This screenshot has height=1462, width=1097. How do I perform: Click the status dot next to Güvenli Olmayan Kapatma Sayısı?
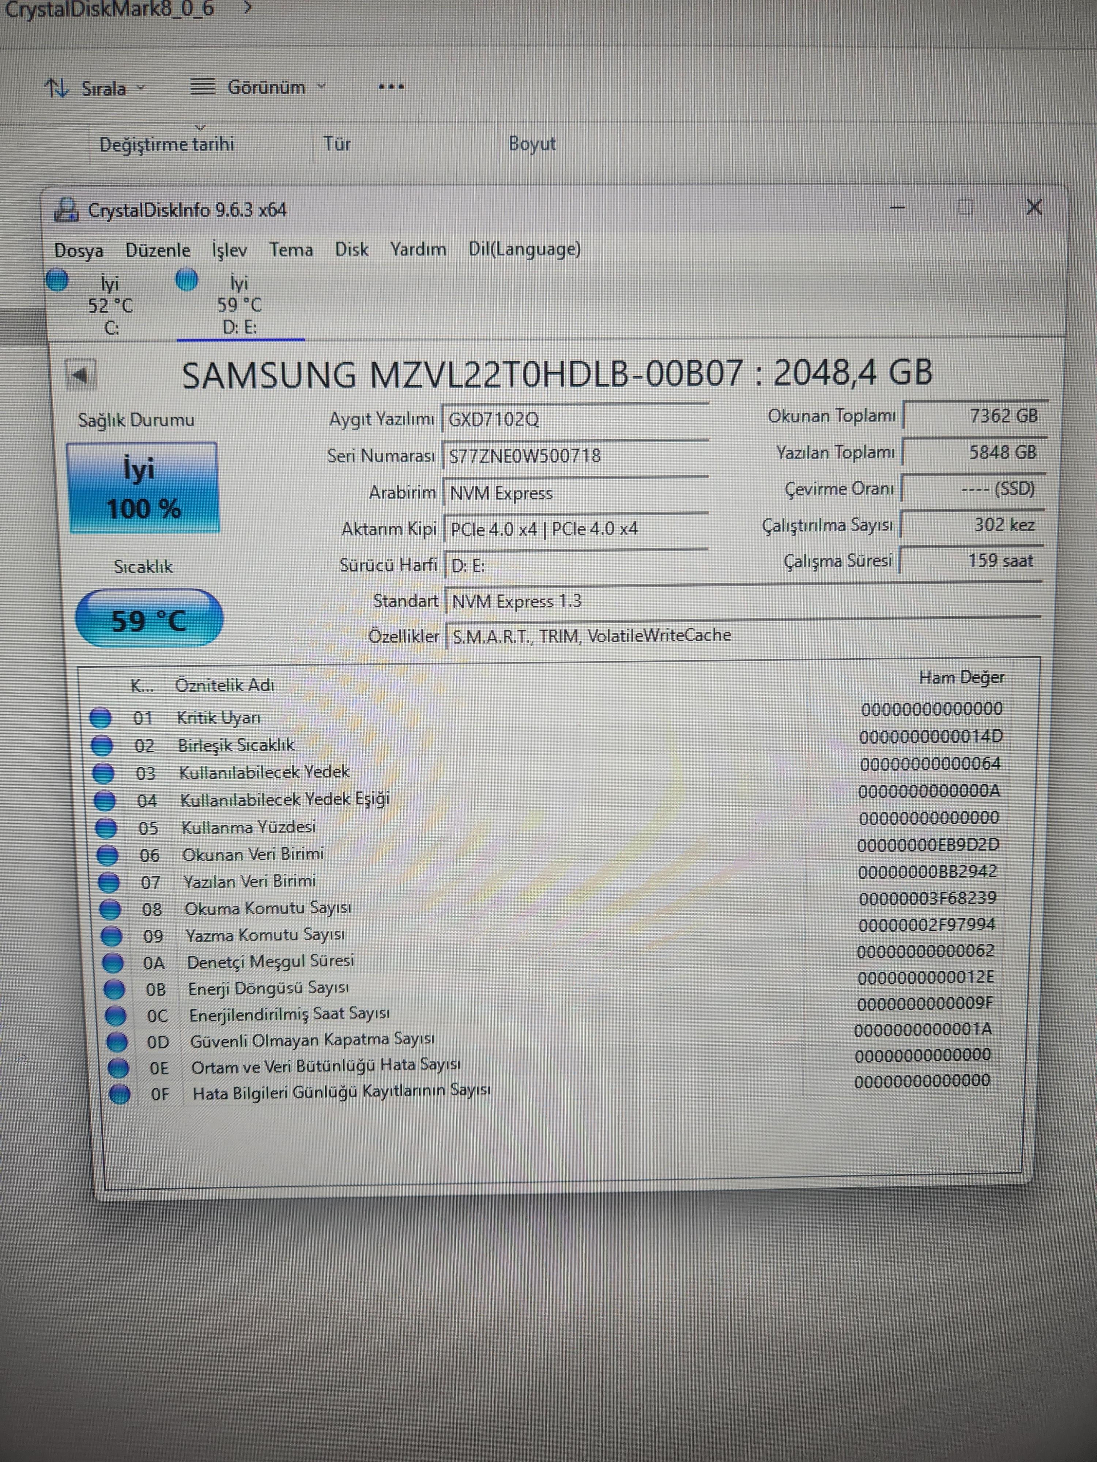[x=116, y=1042]
